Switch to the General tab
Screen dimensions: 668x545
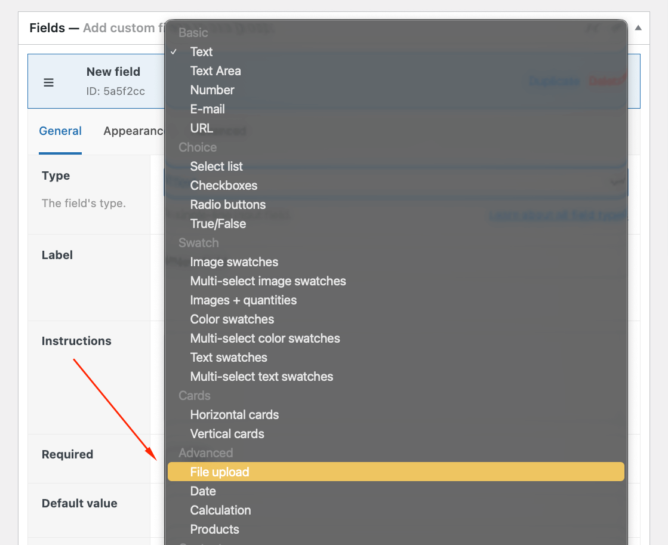60,131
